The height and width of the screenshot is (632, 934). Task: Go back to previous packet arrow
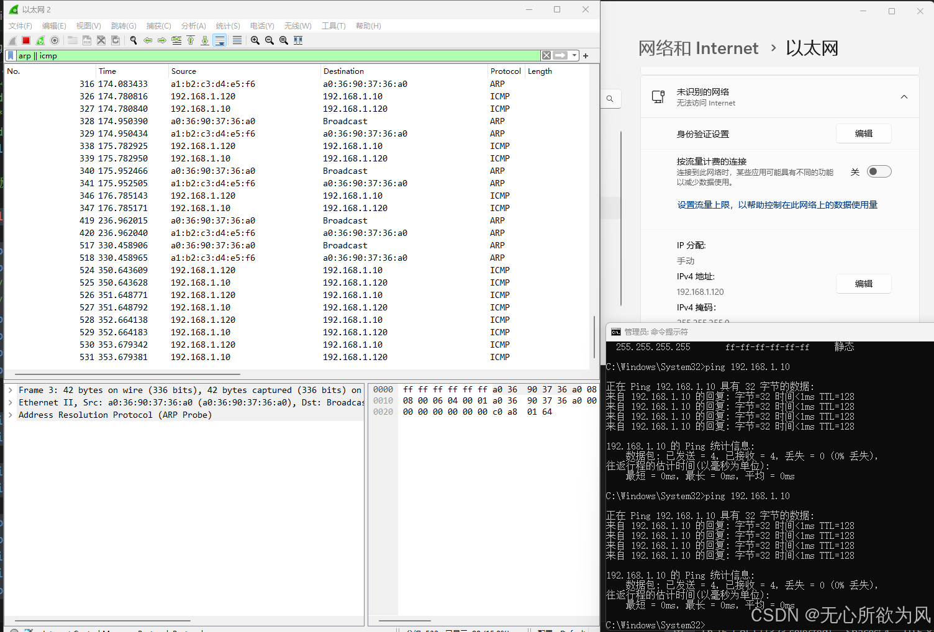coord(148,40)
